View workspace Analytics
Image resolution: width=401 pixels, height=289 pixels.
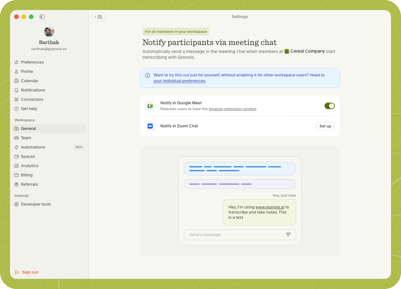point(49,166)
